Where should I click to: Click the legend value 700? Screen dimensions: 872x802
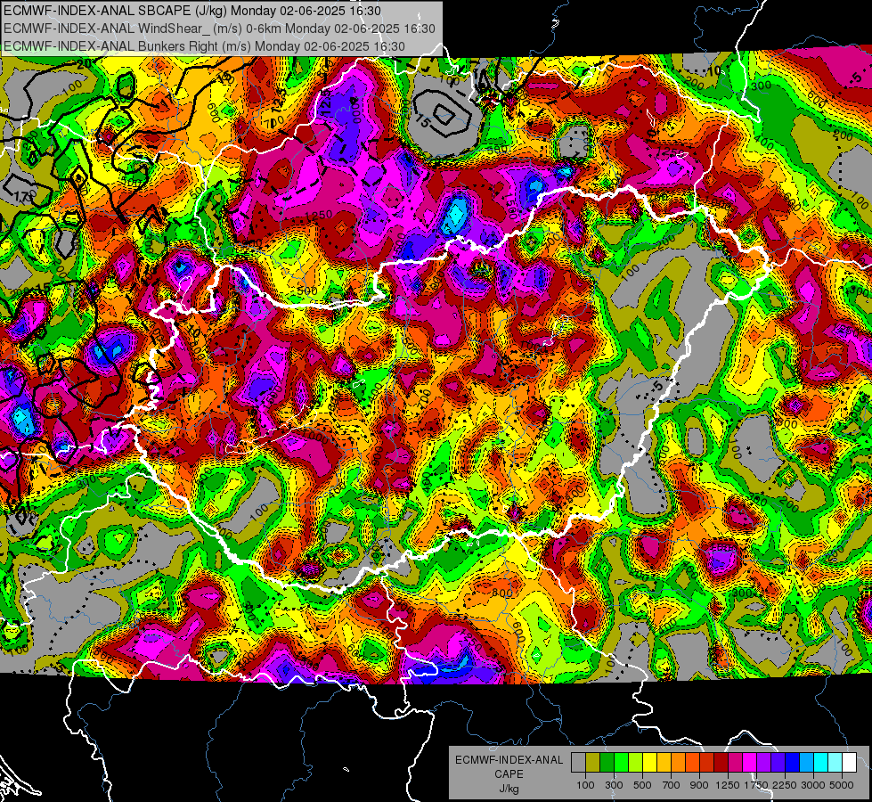(672, 785)
